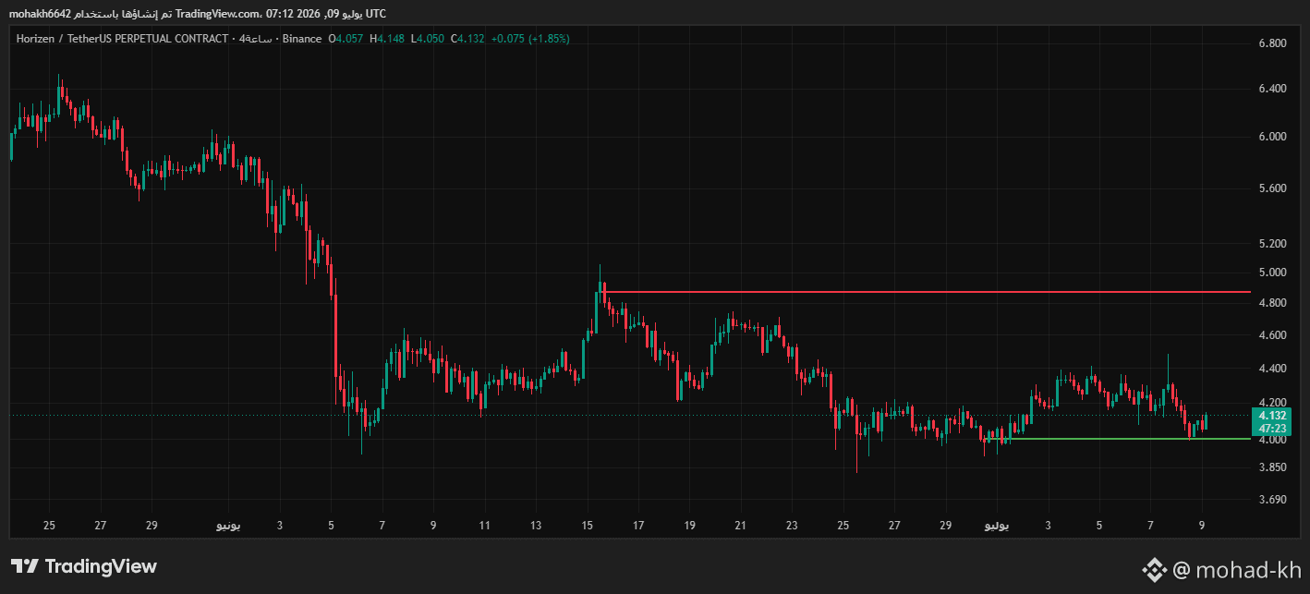1310x594 pixels.
Task: Click the 4.400 price axis label
Action: coord(1272,369)
